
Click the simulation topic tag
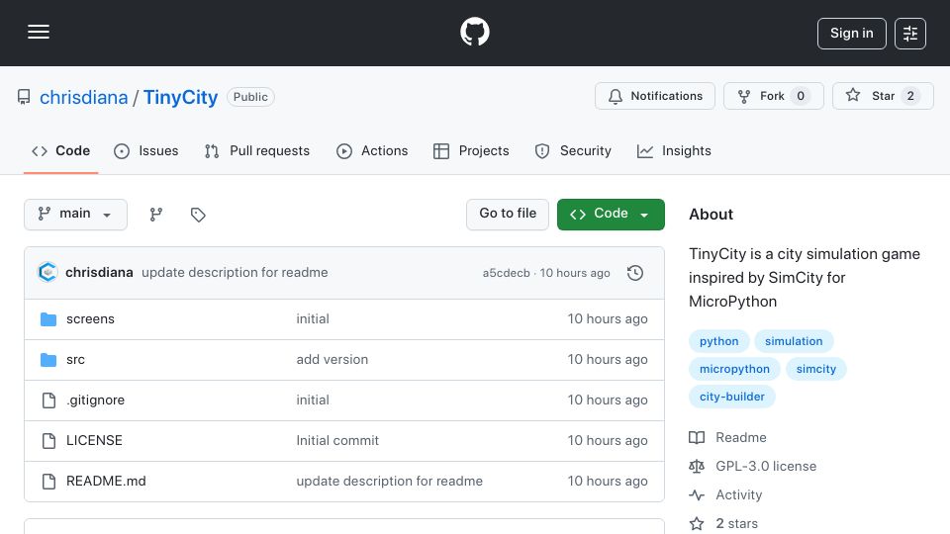794,341
